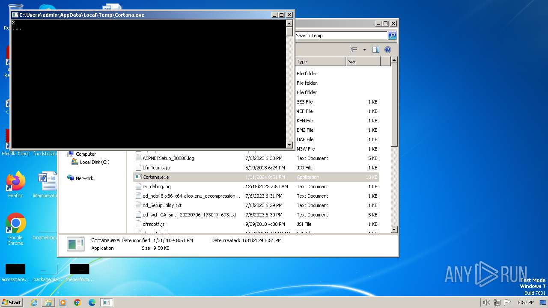Open the network icon in system tray

(497, 302)
